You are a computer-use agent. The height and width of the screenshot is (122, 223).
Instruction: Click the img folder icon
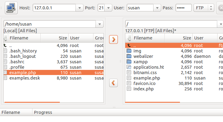pos(129,51)
